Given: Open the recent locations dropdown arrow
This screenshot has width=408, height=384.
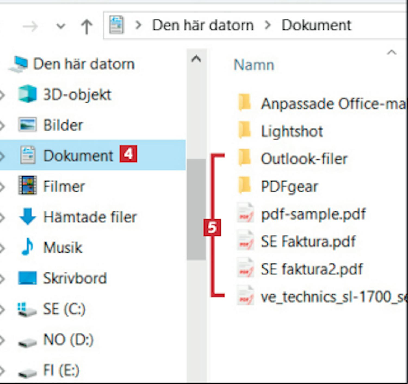Looking at the screenshot, I should click(61, 27).
